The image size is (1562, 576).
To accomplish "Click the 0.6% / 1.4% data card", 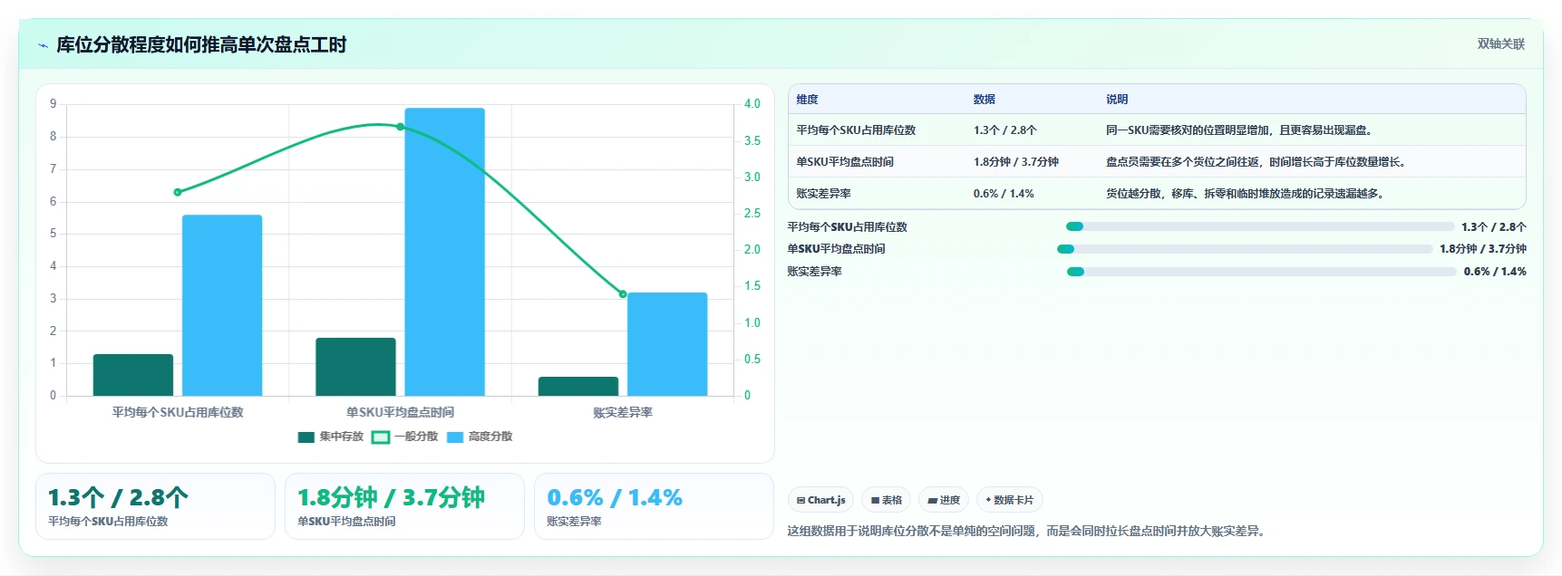I will tap(654, 506).
